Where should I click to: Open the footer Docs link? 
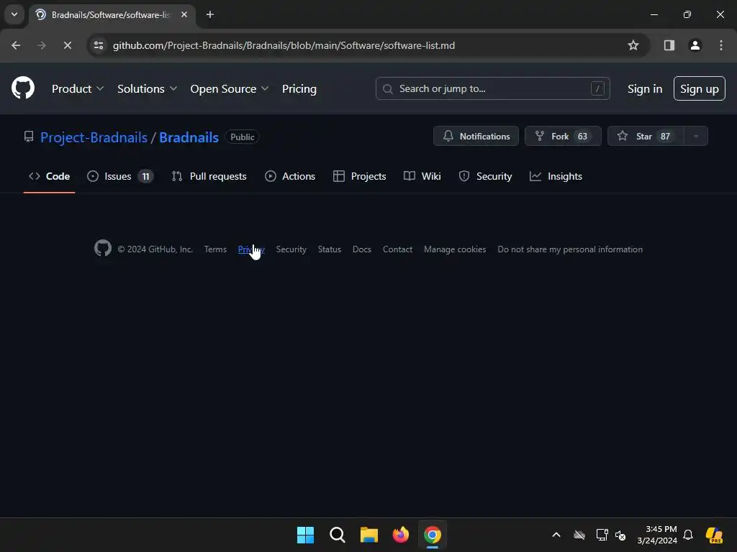(362, 249)
